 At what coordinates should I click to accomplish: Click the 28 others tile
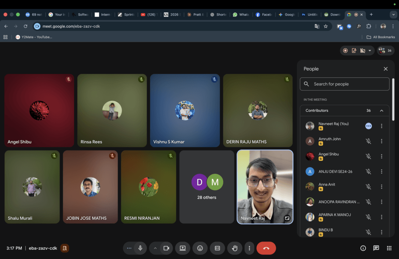(x=207, y=187)
